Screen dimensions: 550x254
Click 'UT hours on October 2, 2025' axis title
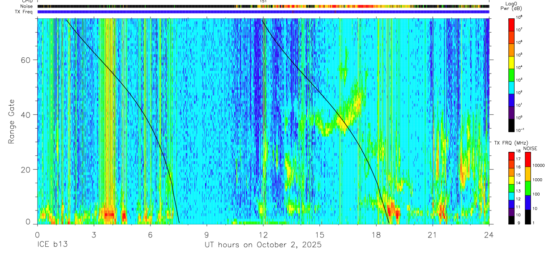[x=263, y=245]
